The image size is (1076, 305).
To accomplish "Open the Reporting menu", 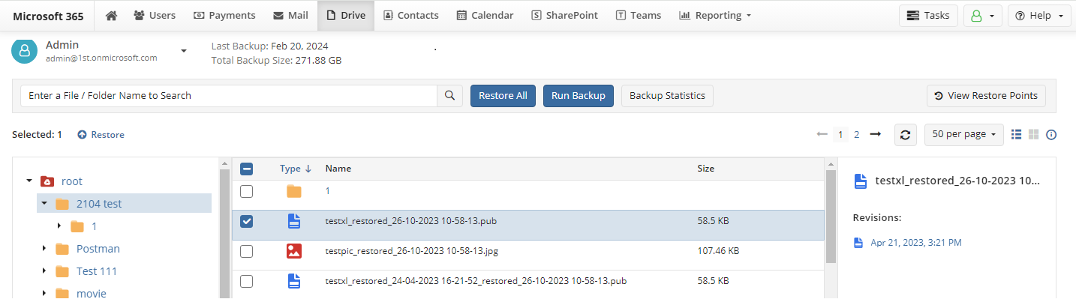I will [x=715, y=16].
